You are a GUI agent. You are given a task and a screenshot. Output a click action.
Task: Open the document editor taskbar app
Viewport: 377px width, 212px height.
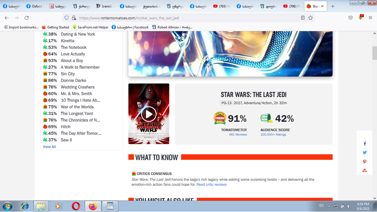pos(110,206)
